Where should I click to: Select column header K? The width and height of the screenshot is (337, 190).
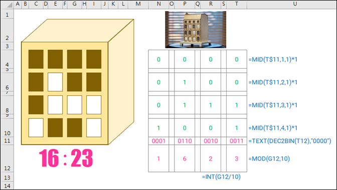[113, 4]
